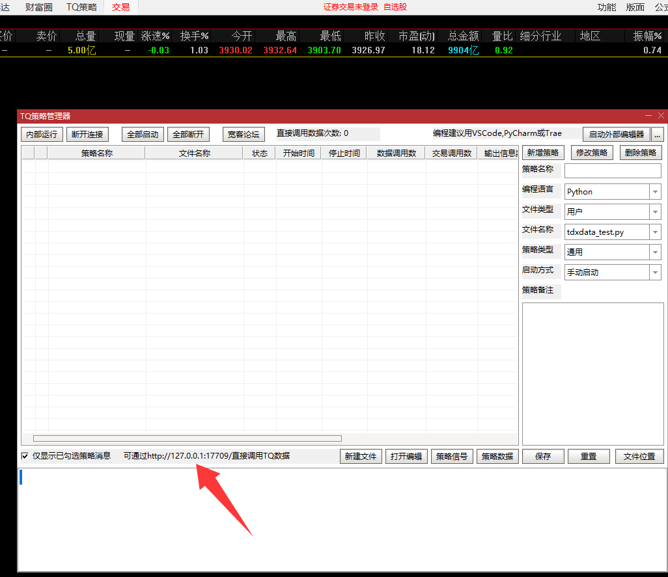Click the 9904亿 total amount value
This screenshot has height=577, width=668.
(x=463, y=50)
